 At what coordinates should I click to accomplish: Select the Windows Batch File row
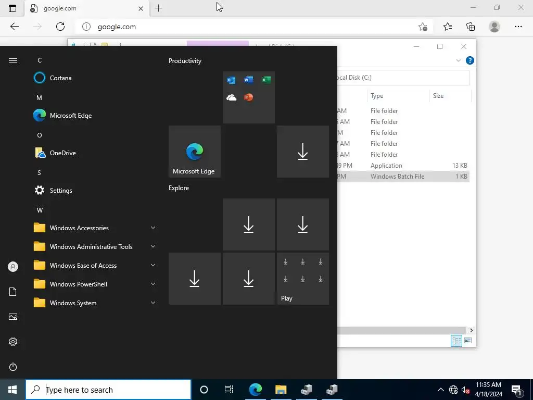coord(403,177)
